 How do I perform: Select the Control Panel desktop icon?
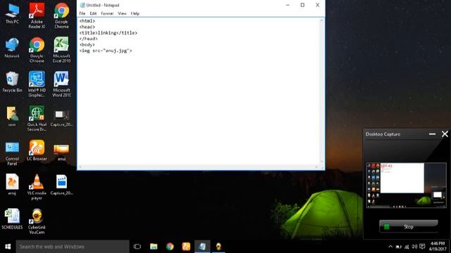click(12, 153)
